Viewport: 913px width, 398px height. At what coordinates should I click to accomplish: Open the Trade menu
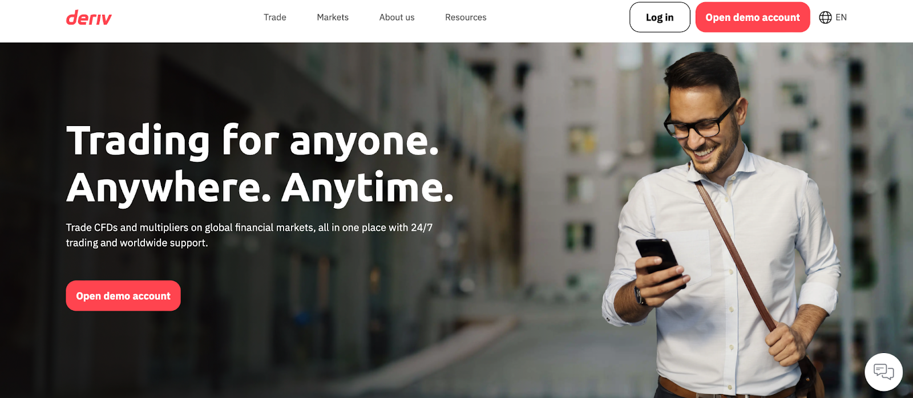point(275,18)
